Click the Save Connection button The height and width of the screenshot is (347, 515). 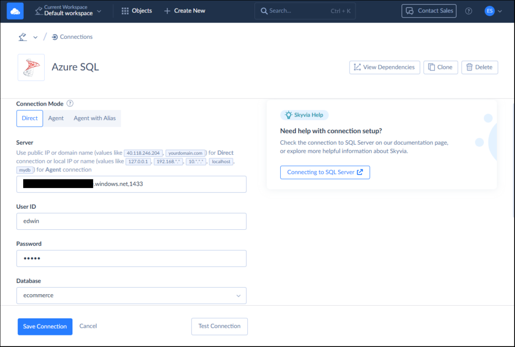click(45, 326)
